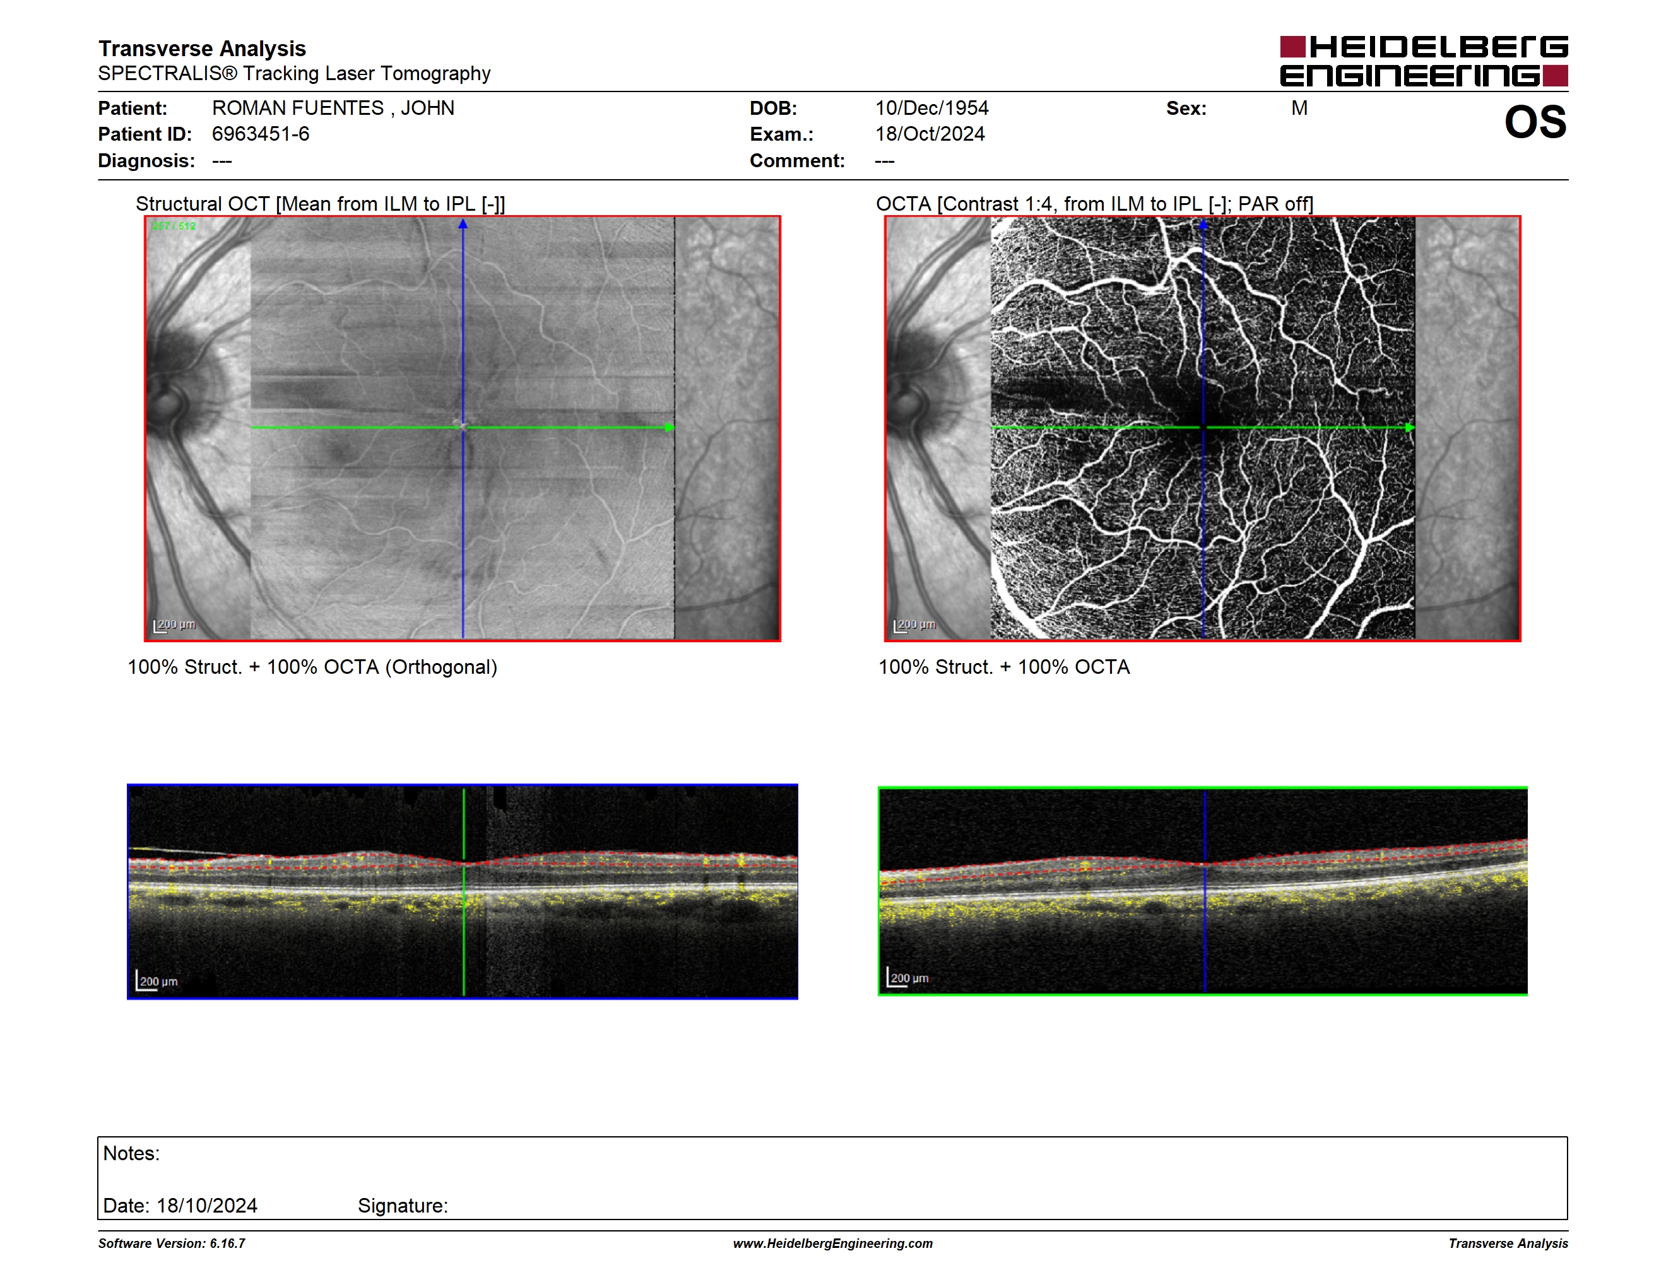Screen dimensions: 1666x1287
Task: Click the SPECTRALIS Tracking Laser Tomography subtitle
Action: (295, 73)
